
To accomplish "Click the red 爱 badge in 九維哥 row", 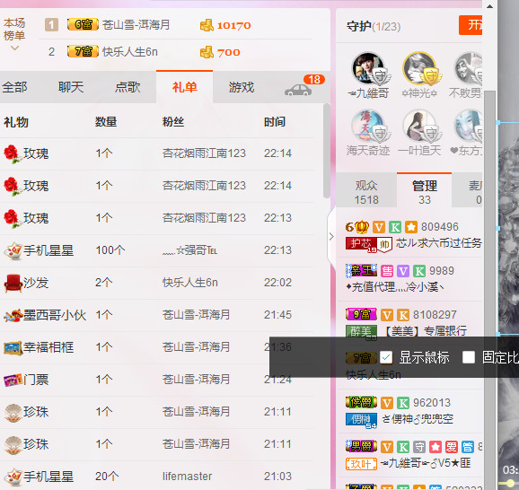I will tap(452, 447).
